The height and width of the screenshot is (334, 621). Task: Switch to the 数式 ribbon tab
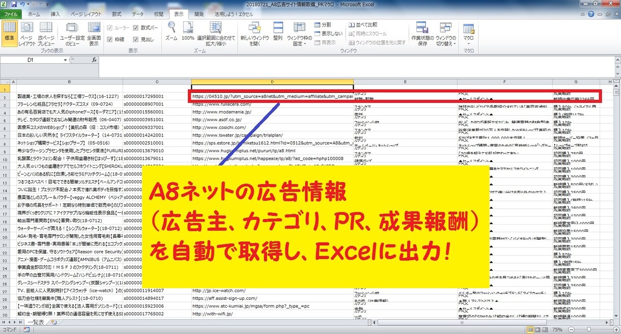[x=117, y=14]
